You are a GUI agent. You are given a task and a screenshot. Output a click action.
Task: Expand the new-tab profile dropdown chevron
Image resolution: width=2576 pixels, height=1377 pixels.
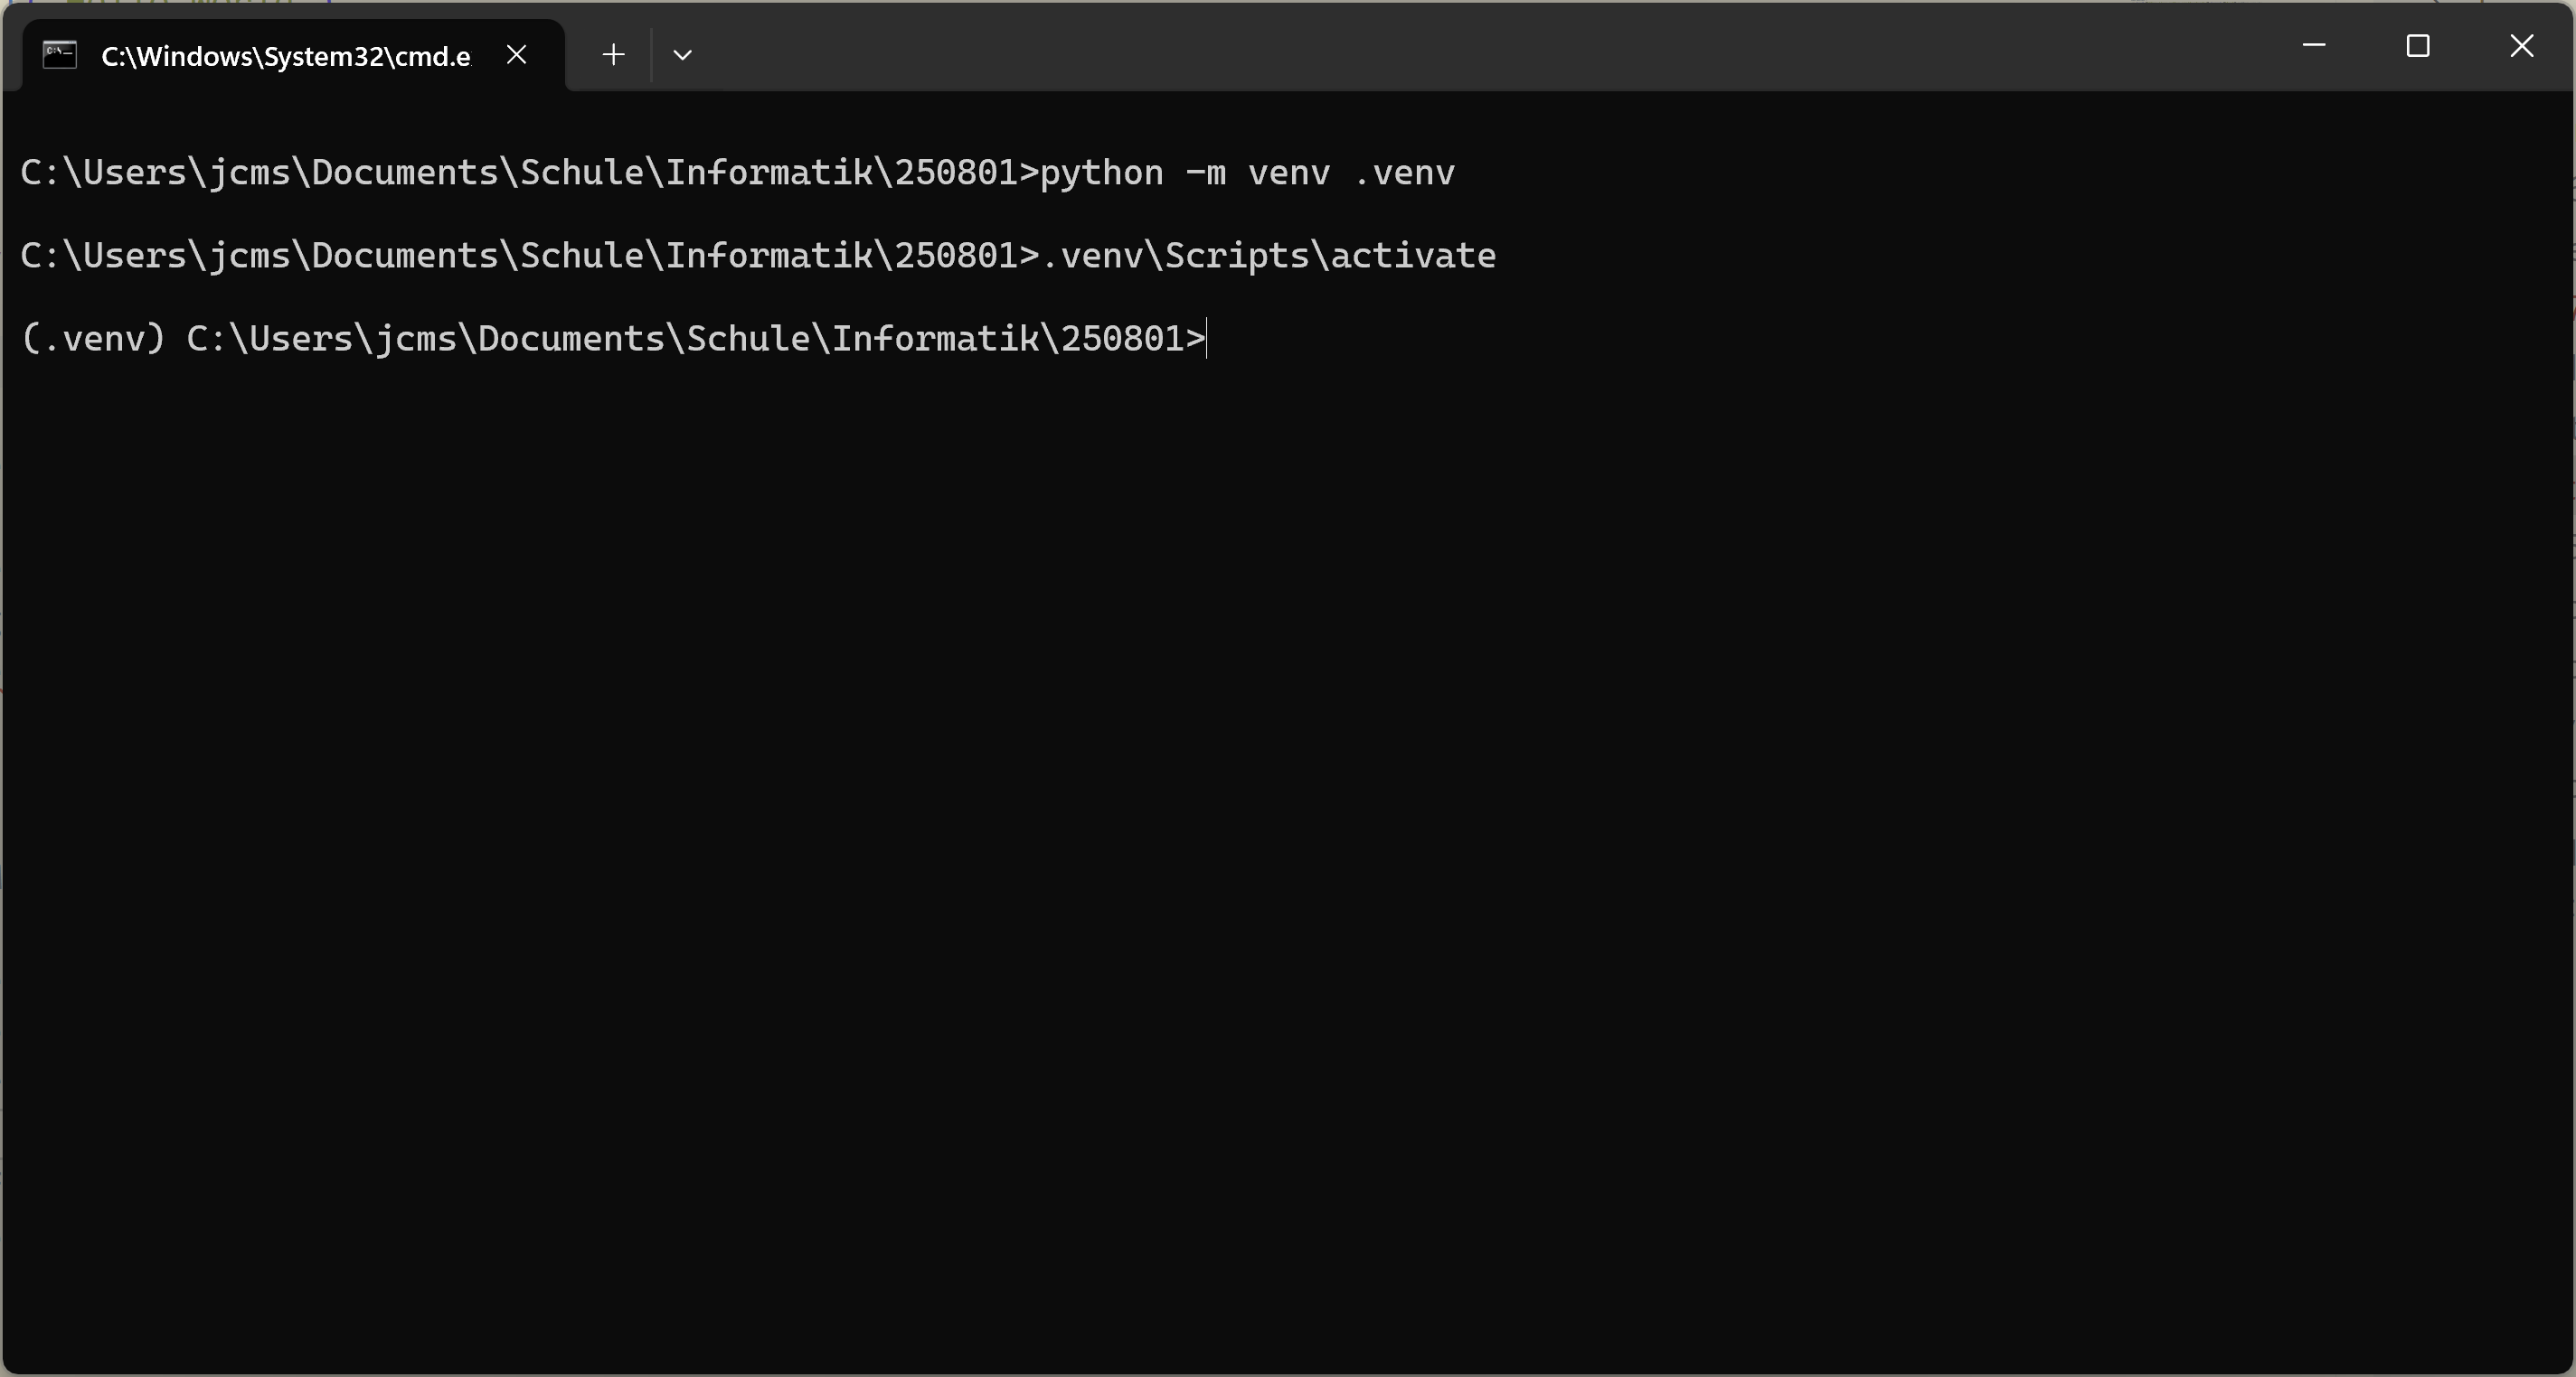[683, 54]
